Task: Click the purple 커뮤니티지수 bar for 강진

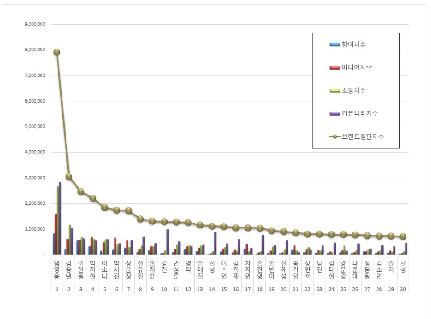Action: click(x=168, y=242)
